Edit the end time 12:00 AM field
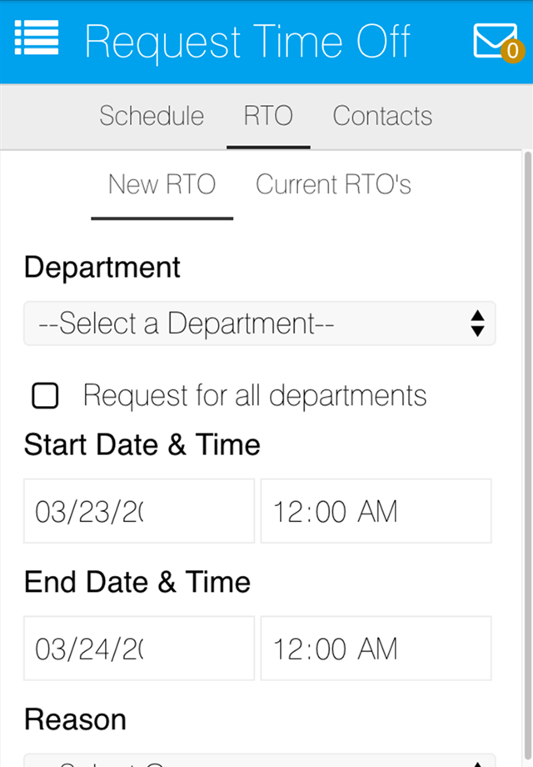This screenshot has width=533, height=767. coord(376,648)
